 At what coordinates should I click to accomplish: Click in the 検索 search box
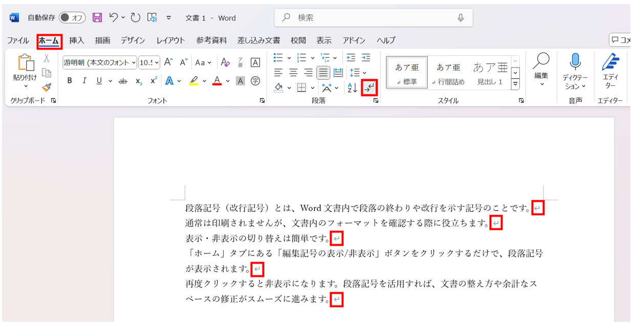[374, 18]
